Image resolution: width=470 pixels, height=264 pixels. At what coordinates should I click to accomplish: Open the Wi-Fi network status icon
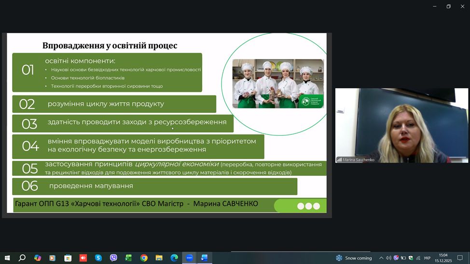pyautogui.click(x=418, y=258)
